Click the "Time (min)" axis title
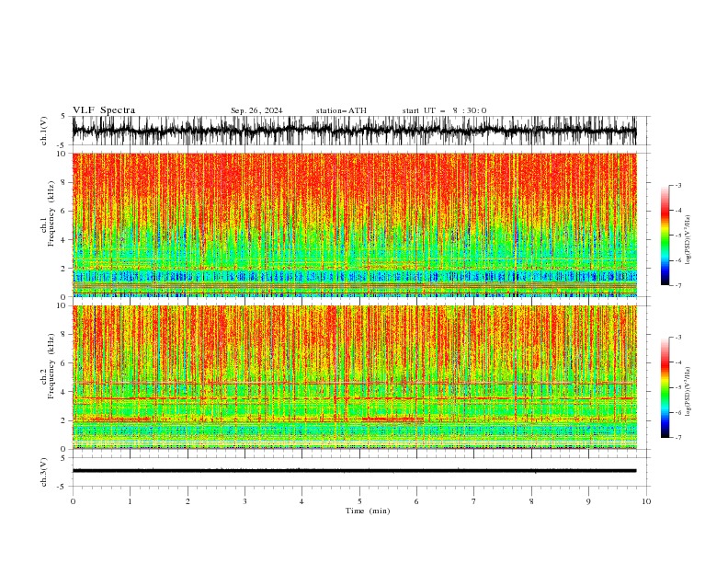This screenshot has height=563, width=728. point(368,511)
